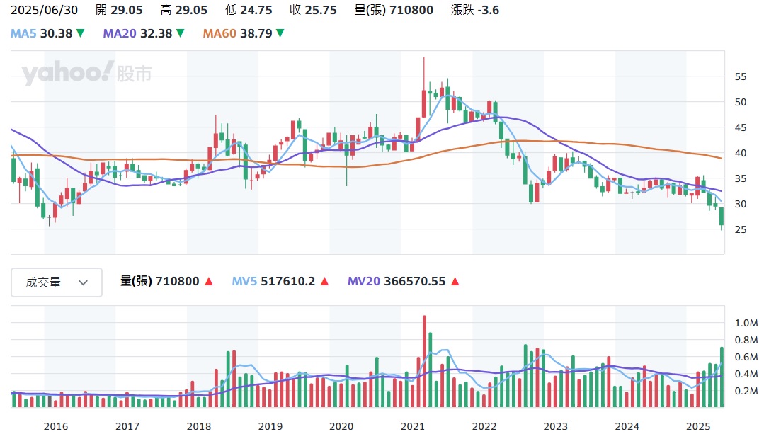This screenshot has width=764, height=434.
Task: Click the red up arrow beside MV20
Action: click(455, 282)
